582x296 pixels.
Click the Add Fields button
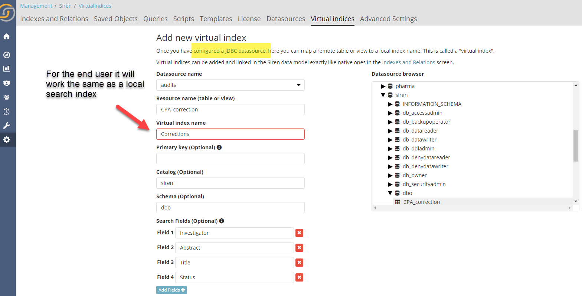171,290
